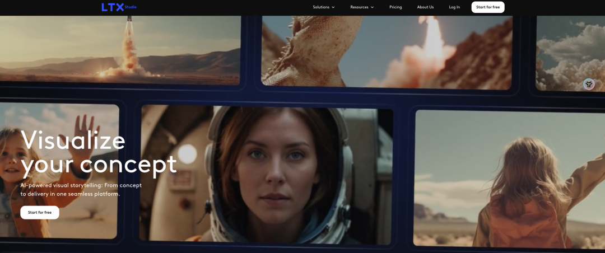Viewport: 605px width, 253px height.
Task: Select the clouds video tile
Action: point(570,53)
